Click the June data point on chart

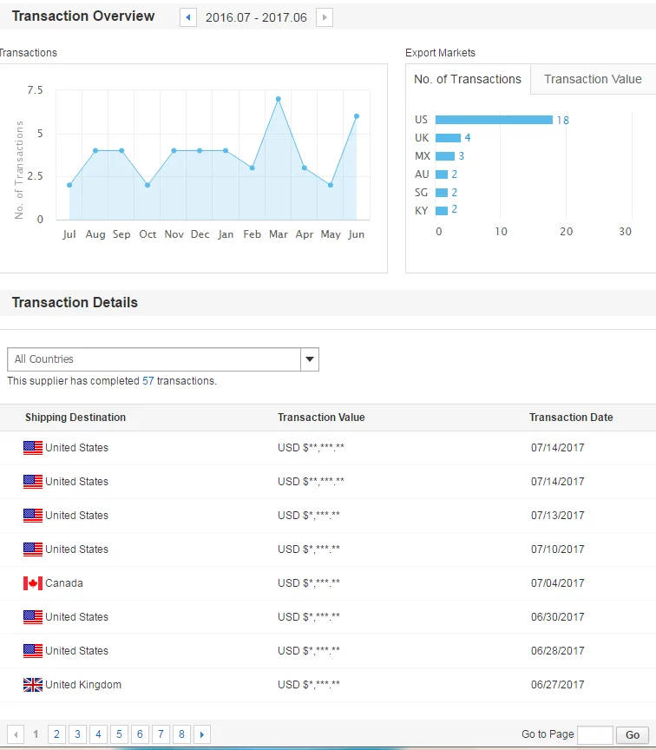pyautogui.click(x=356, y=116)
